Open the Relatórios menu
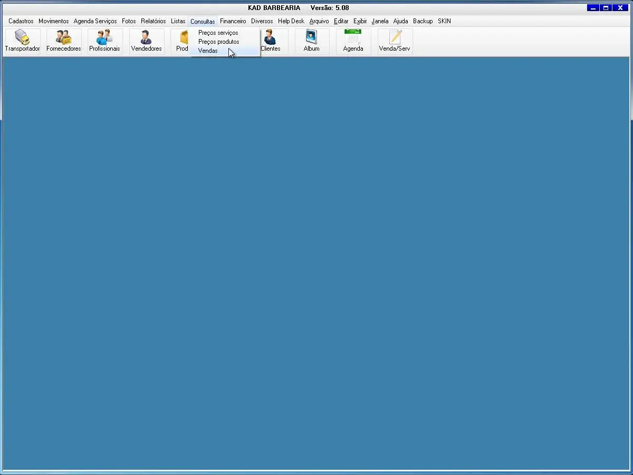The height and width of the screenshot is (475, 633). pos(153,21)
